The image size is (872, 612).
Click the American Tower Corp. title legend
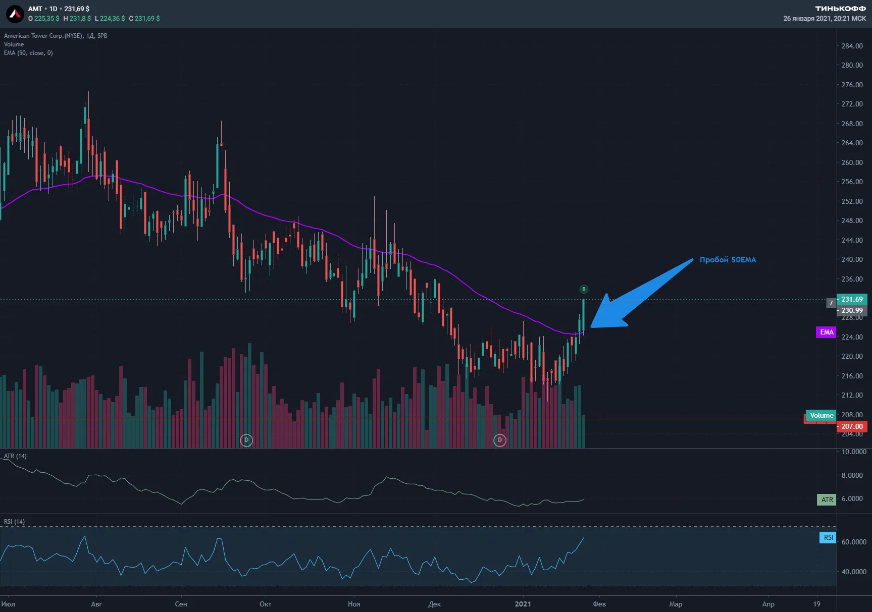click(56, 36)
